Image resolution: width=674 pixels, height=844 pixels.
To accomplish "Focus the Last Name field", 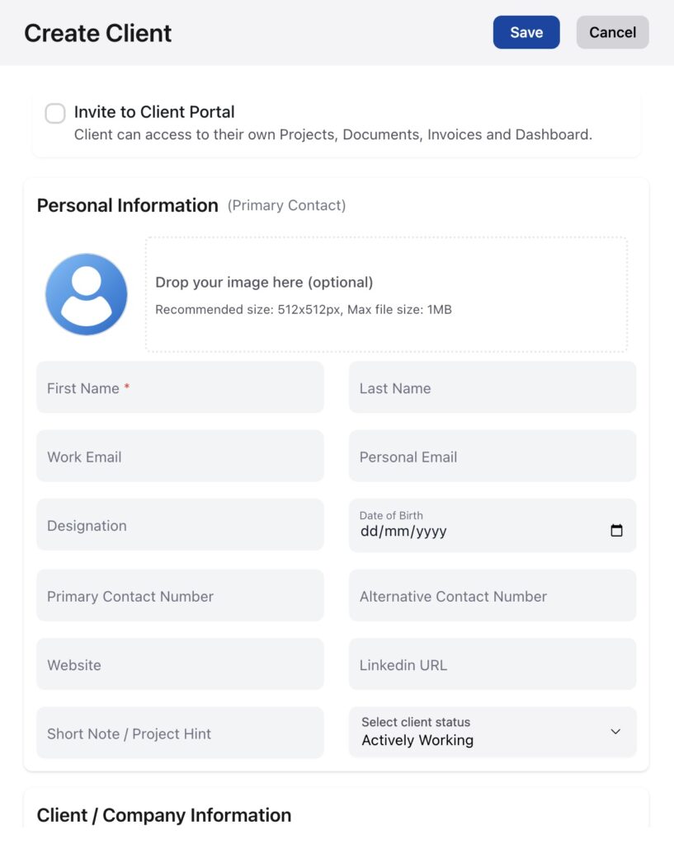I will click(x=492, y=387).
